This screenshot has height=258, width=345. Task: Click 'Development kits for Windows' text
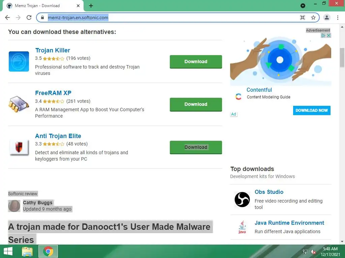(262, 176)
